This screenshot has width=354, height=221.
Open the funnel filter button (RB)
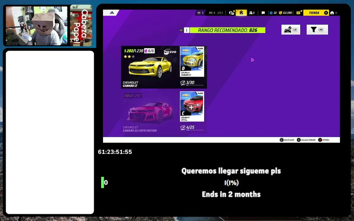pyautogui.click(x=317, y=29)
